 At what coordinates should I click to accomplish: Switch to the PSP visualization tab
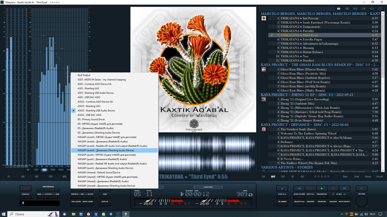point(45,170)
